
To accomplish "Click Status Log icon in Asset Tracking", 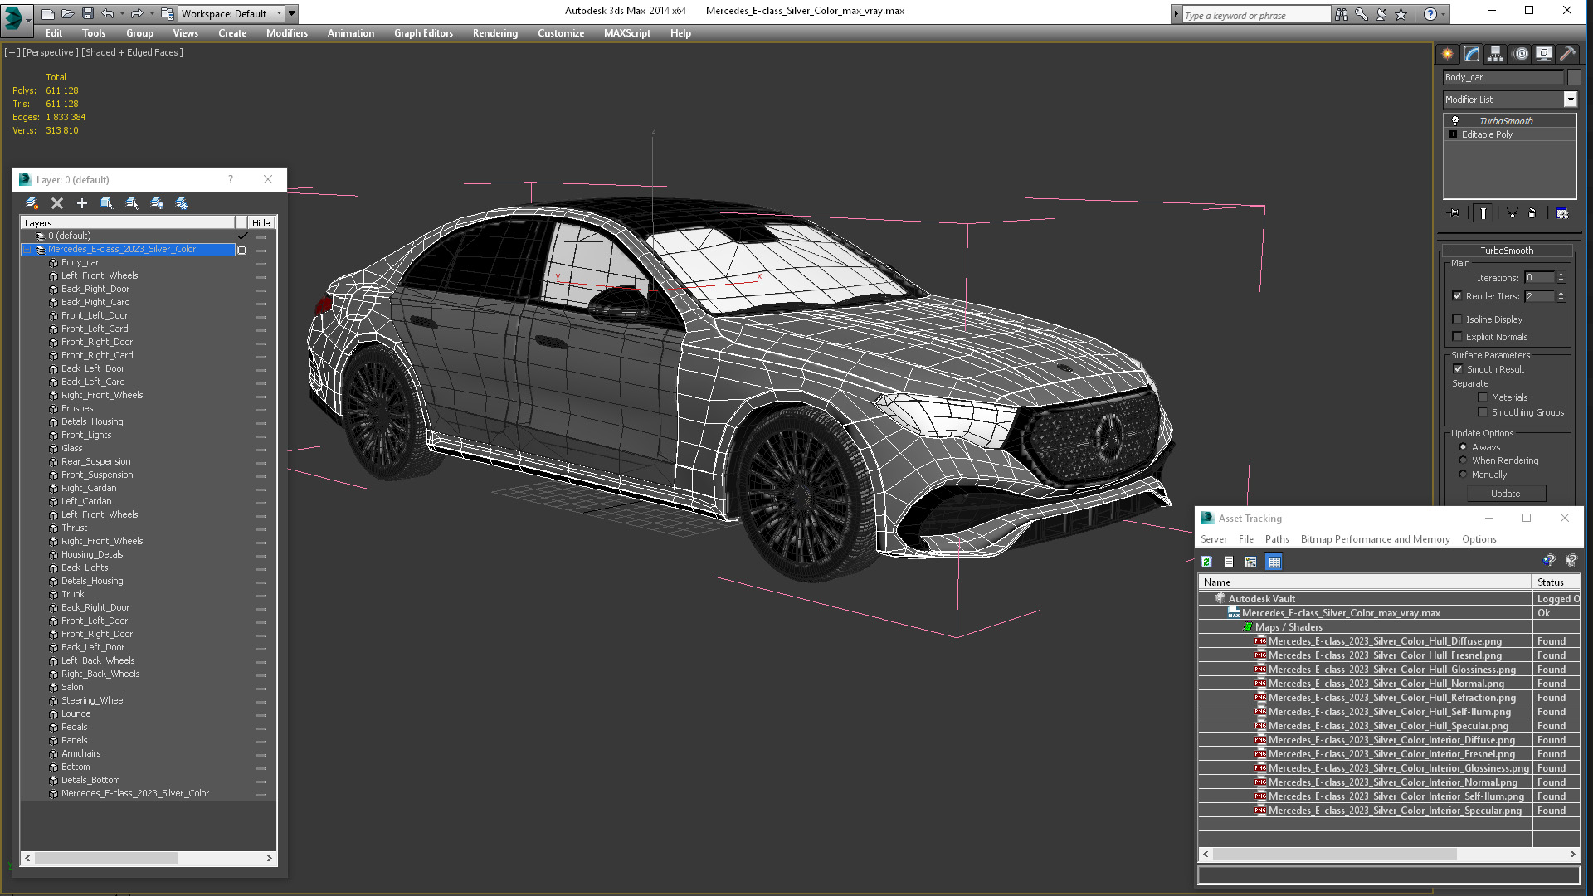I will tap(1229, 562).
